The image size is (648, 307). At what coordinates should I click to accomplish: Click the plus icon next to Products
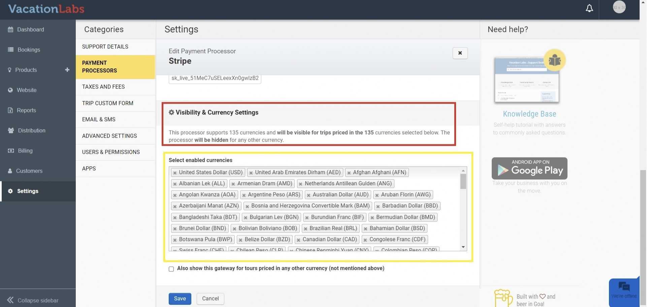tap(67, 70)
